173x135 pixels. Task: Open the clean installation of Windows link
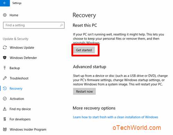click(x=115, y=117)
